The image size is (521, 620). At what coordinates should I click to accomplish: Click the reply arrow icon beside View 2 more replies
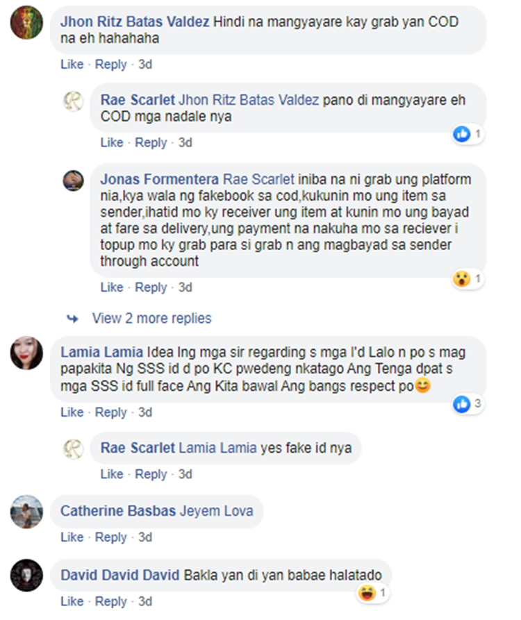point(72,318)
